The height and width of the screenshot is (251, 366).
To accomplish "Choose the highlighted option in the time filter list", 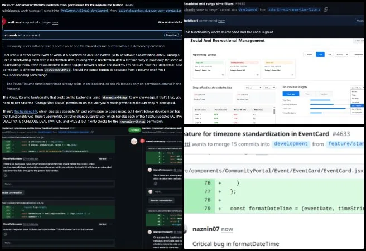I will coord(357,105).
